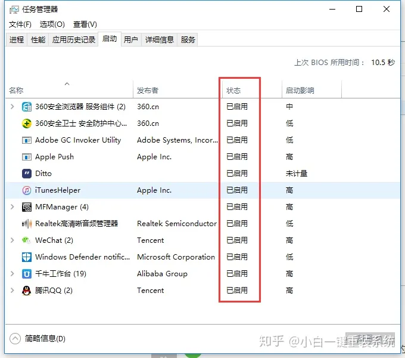Click the Realtek audio manager icon
This screenshot has width=405, height=358.
27,224
